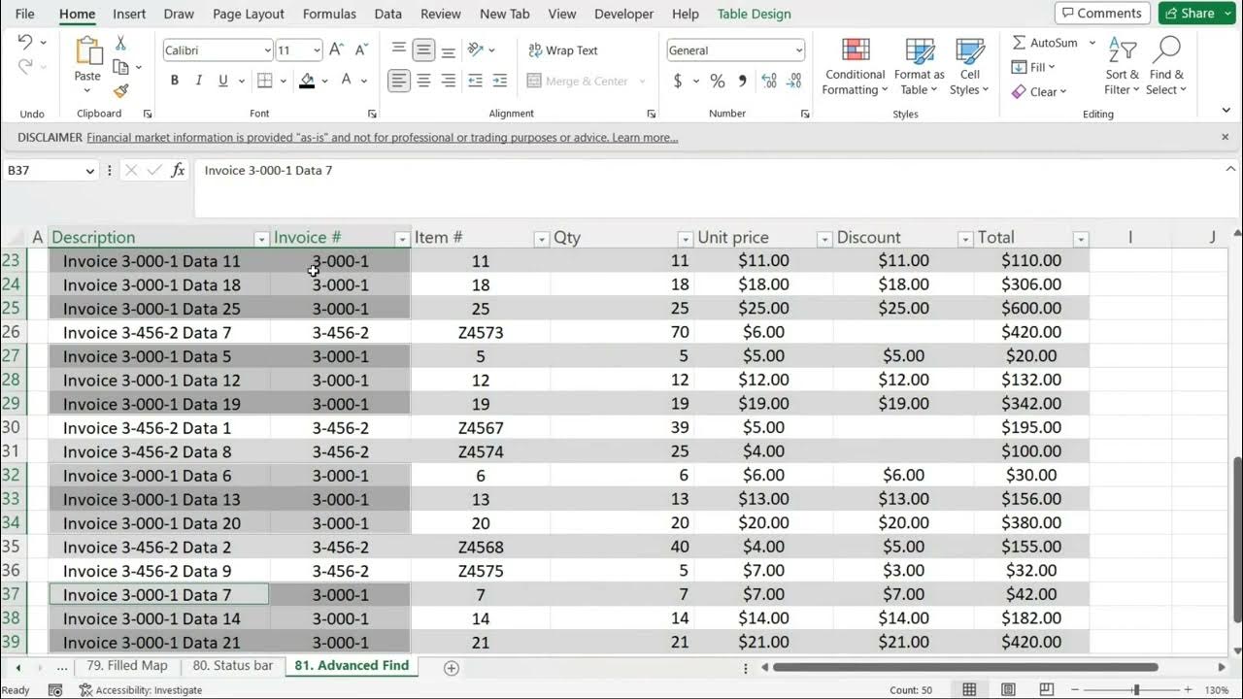Switch to 79. Filled Map sheet
Image resolution: width=1243 pixels, height=699 pixels.
pyautogui.click(x=126, y=666)
